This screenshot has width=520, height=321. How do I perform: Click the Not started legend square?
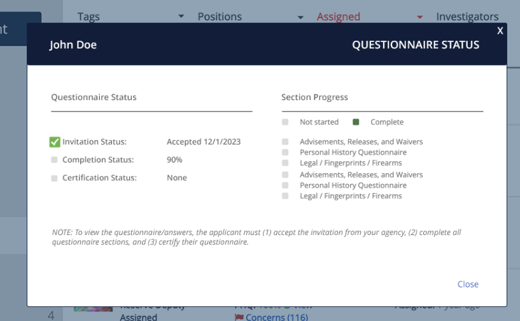[285, 122]
